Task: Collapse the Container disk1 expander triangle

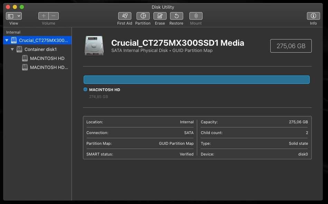Action: coord(12,49)
